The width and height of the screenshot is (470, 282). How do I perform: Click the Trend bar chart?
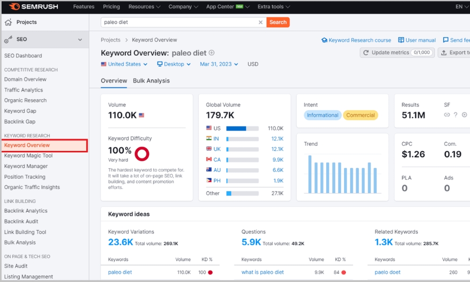pyautogui.click(x=342, y=174)
